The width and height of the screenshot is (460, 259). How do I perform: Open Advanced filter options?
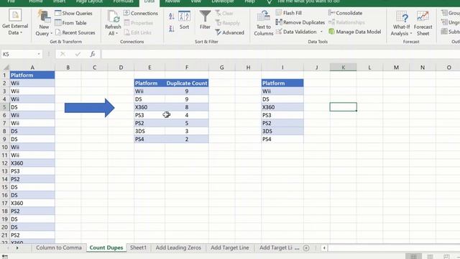[x=229, y=32]
